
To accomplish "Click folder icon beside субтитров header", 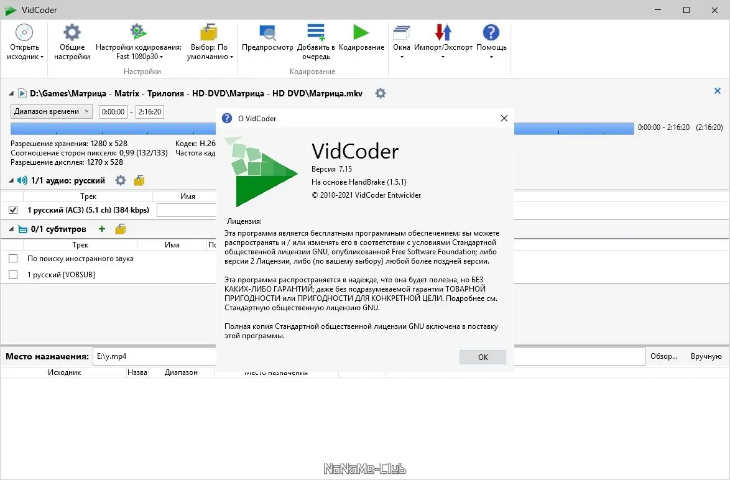I will (121, 229).
